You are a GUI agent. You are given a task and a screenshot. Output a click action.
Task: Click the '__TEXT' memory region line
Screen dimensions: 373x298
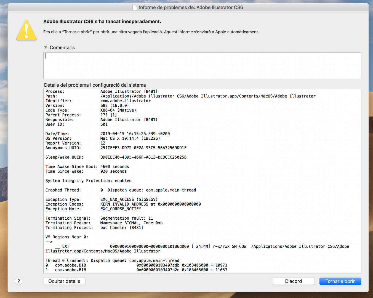[197, 249]
